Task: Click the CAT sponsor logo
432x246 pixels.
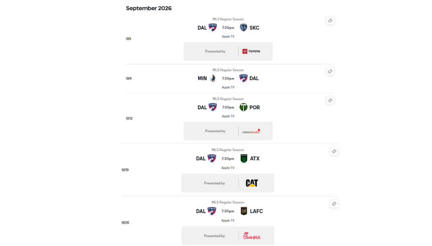Action: coord(252,183)
